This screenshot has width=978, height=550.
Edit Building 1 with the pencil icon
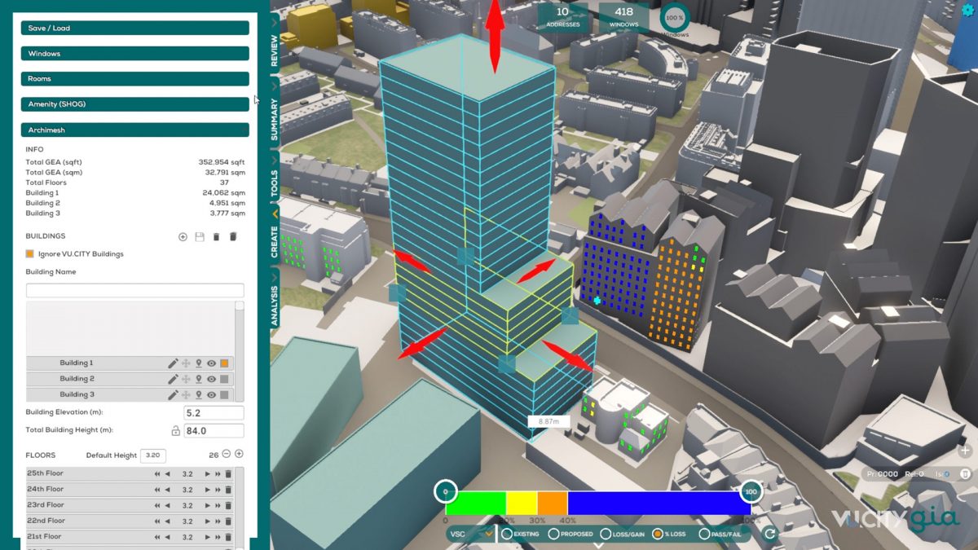pyautogui.click(x=173, y=363)
